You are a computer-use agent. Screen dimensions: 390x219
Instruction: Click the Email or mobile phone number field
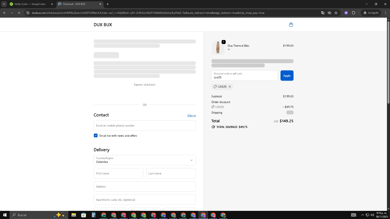click(x=145, y=125)
